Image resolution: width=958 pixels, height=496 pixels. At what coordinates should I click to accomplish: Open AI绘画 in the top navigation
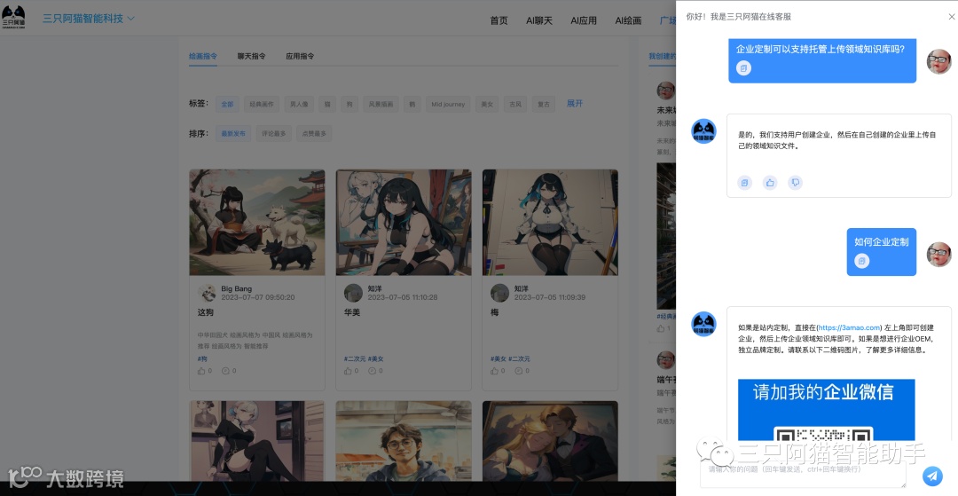pos(628,20)
